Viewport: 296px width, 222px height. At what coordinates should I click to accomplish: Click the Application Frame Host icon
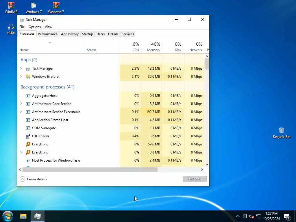coord(28,120)
